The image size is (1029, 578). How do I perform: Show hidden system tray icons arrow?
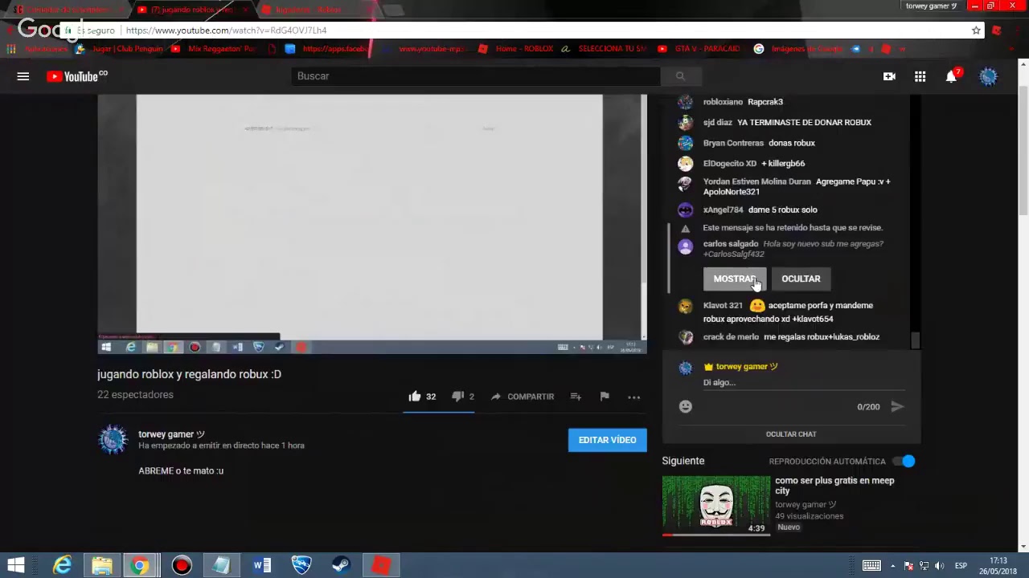tap(892, 566)
